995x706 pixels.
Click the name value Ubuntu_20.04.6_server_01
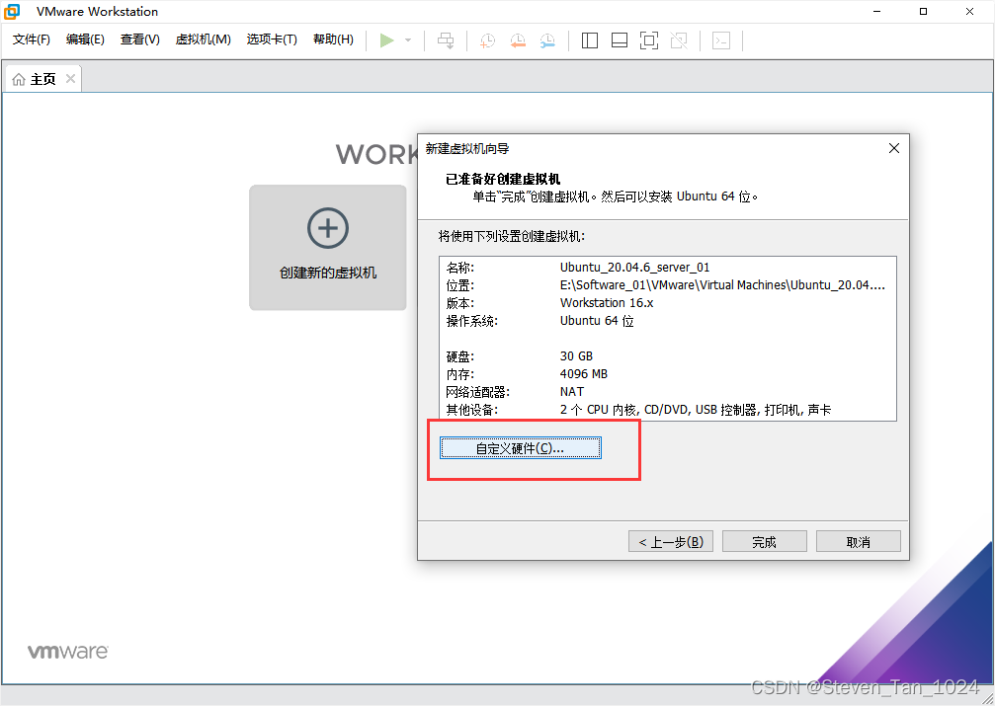tap(634, 267)
